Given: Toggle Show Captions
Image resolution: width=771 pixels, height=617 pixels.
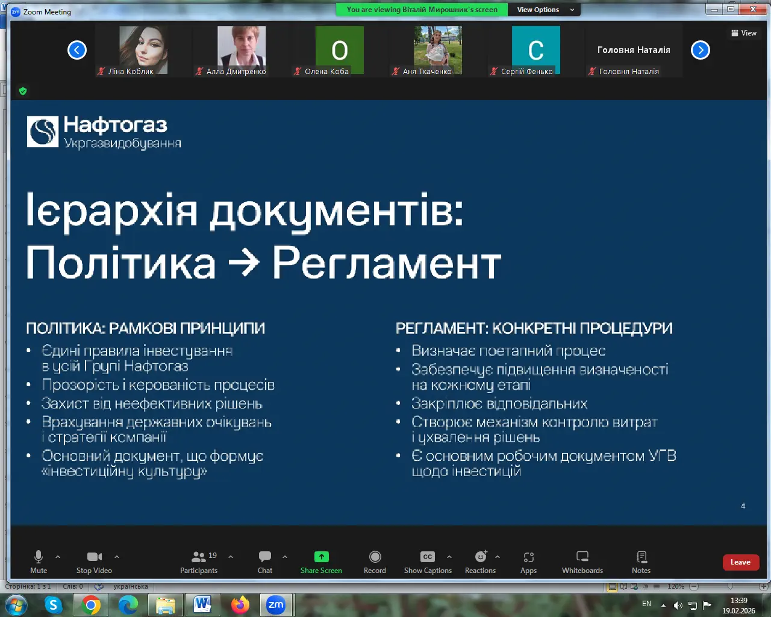Looking at the screenshot, I should [x=428, y=562].
